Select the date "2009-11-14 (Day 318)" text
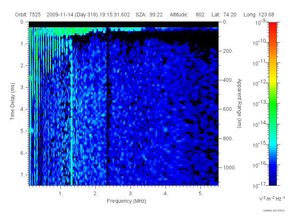Image resolution: width=291 pixels, height=218 pixels. pos(72,15)
